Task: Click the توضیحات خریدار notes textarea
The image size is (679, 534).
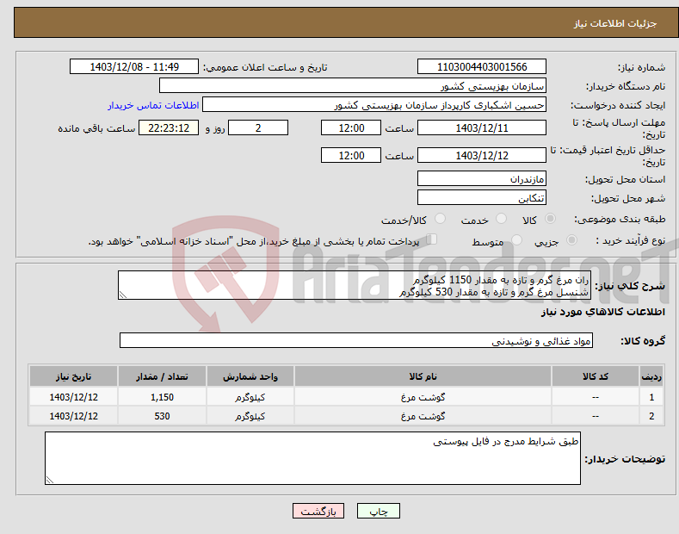Action: [312, 458]
